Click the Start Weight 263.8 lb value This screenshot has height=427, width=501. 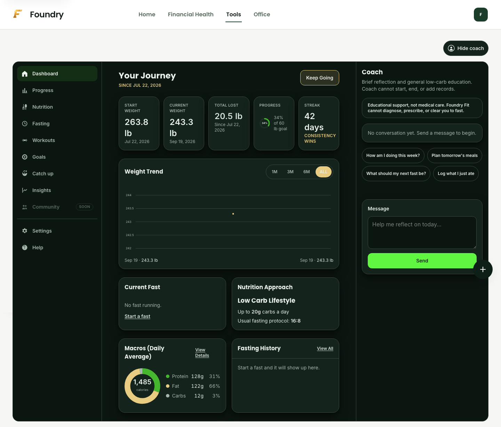(136, 127)
